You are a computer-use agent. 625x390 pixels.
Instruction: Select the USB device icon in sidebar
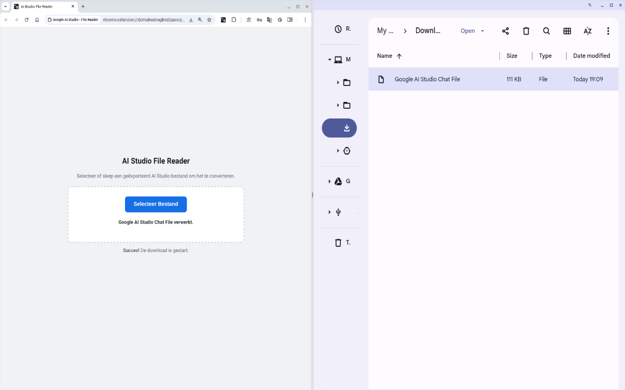(338, 212)
